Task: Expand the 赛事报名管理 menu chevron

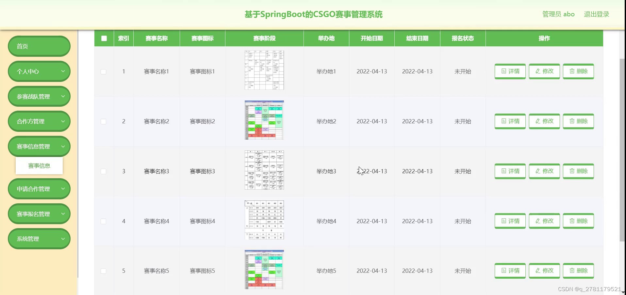Action: point(63,214)
